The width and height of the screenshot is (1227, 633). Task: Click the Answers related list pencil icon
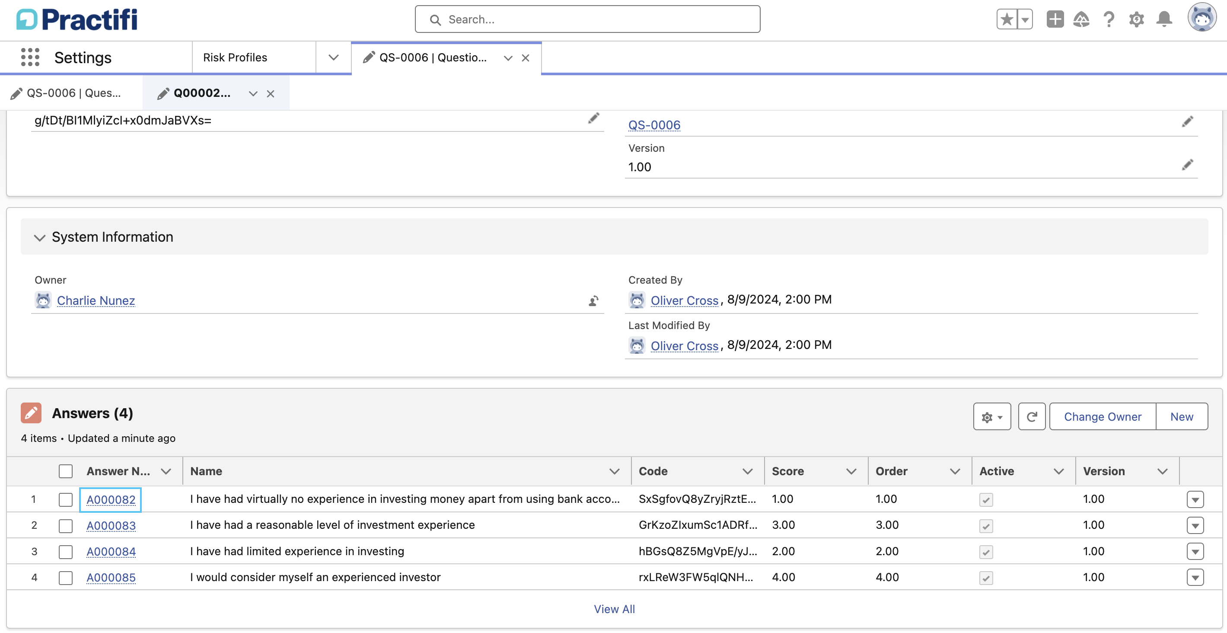point(31,413)
